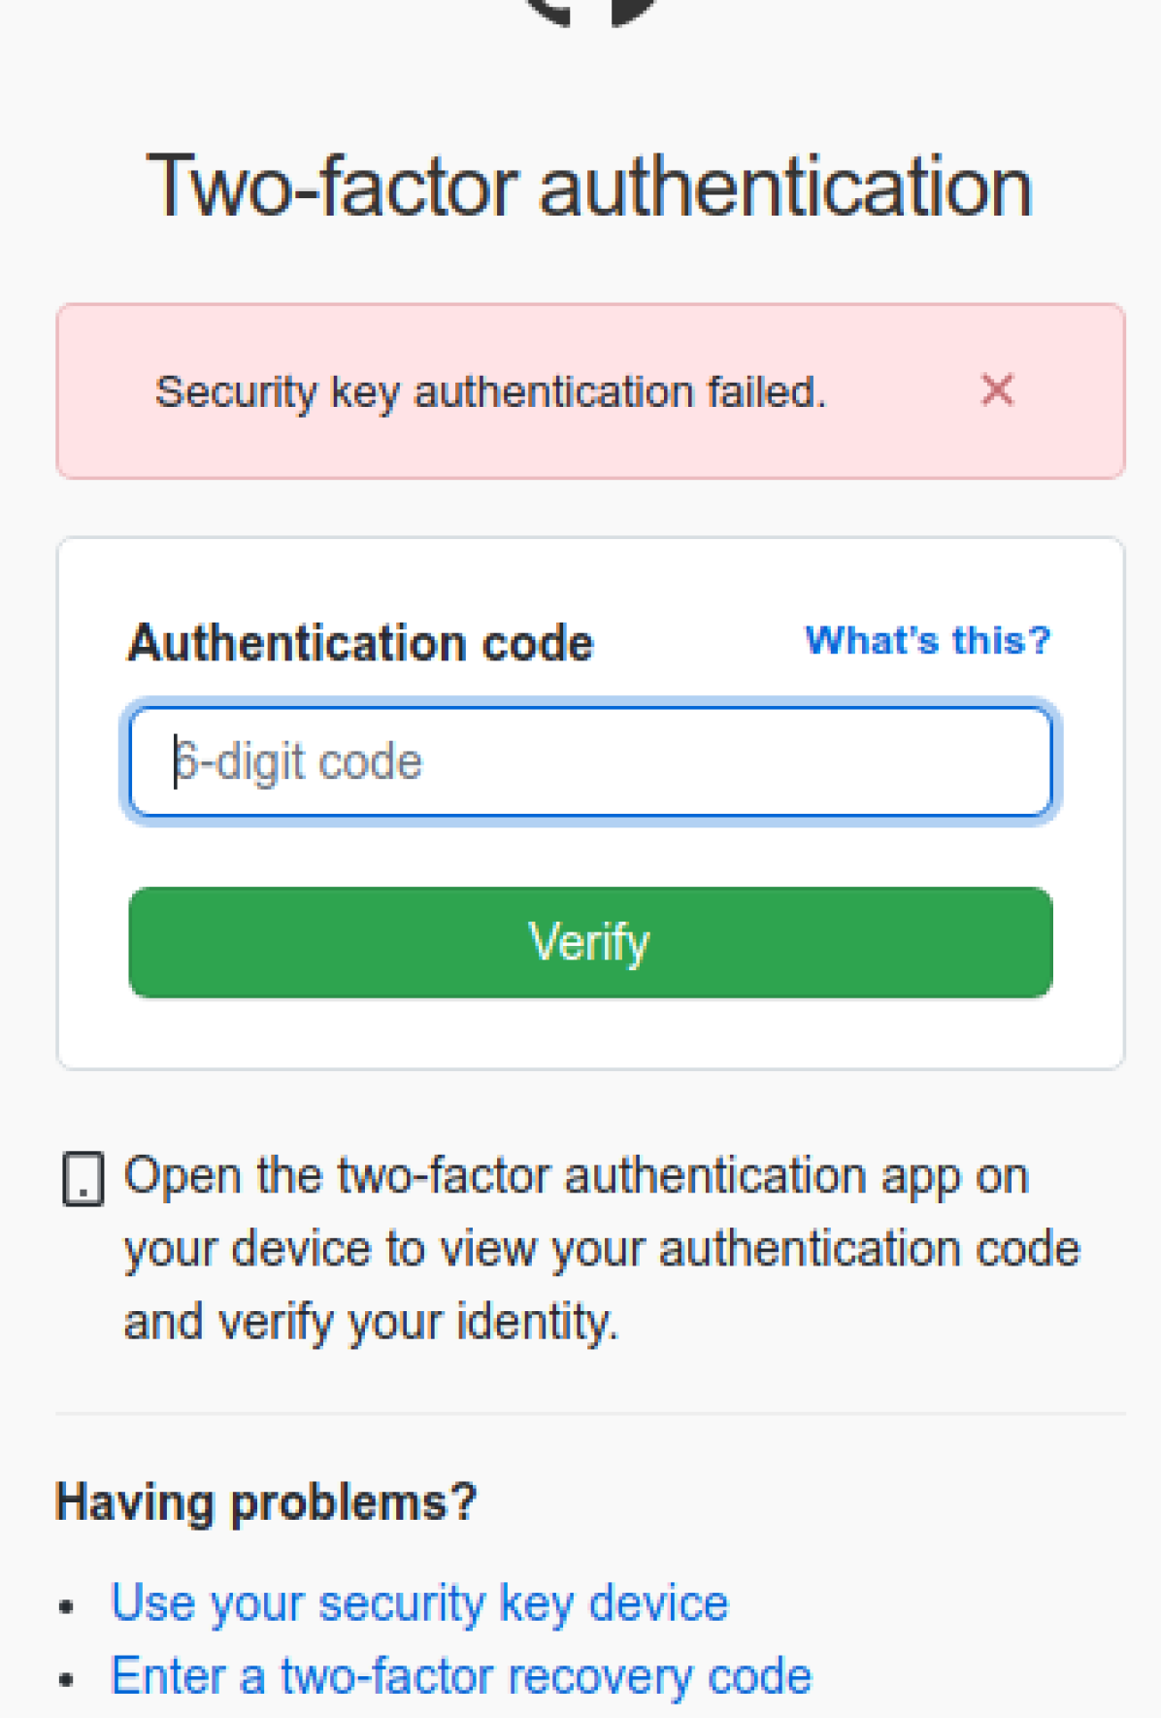This screenshot has width=1161, height=1718.
Task: Select "Enter a two-factor recovery code"
Action: click(x=461, y=1676)
